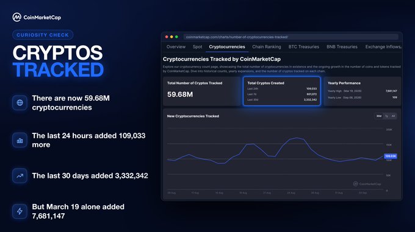Click text 'The last 24 hours added 109,033 more'
The image size is (415, 232).
88,140
